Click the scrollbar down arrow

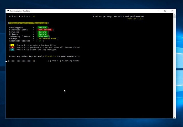(x=174, y=117)
